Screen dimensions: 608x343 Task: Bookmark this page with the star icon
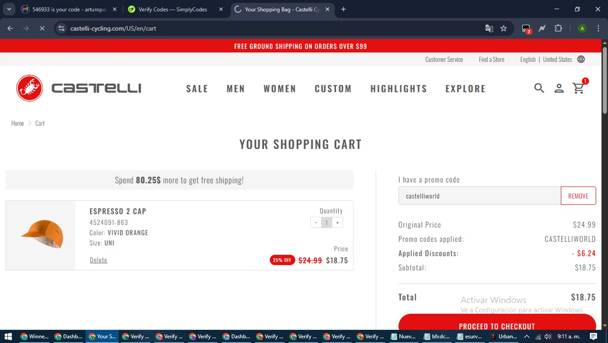(x=503, y=28)
